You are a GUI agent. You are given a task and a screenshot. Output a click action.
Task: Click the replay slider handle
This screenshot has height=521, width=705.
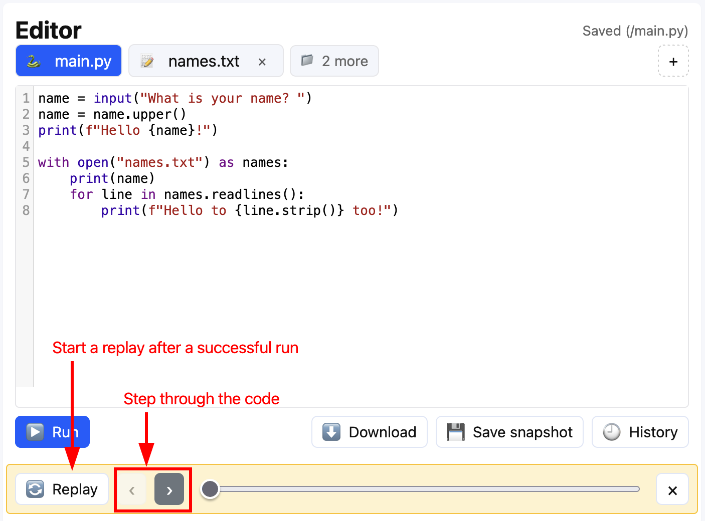(x=210, y=489)
